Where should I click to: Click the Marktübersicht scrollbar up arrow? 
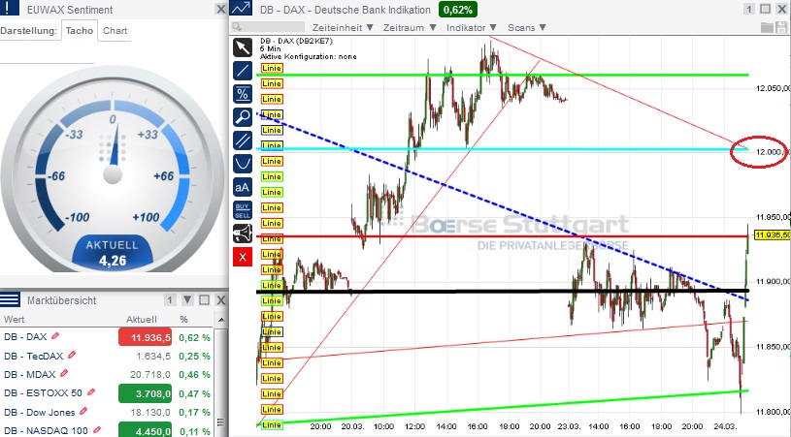coord(220,319)
